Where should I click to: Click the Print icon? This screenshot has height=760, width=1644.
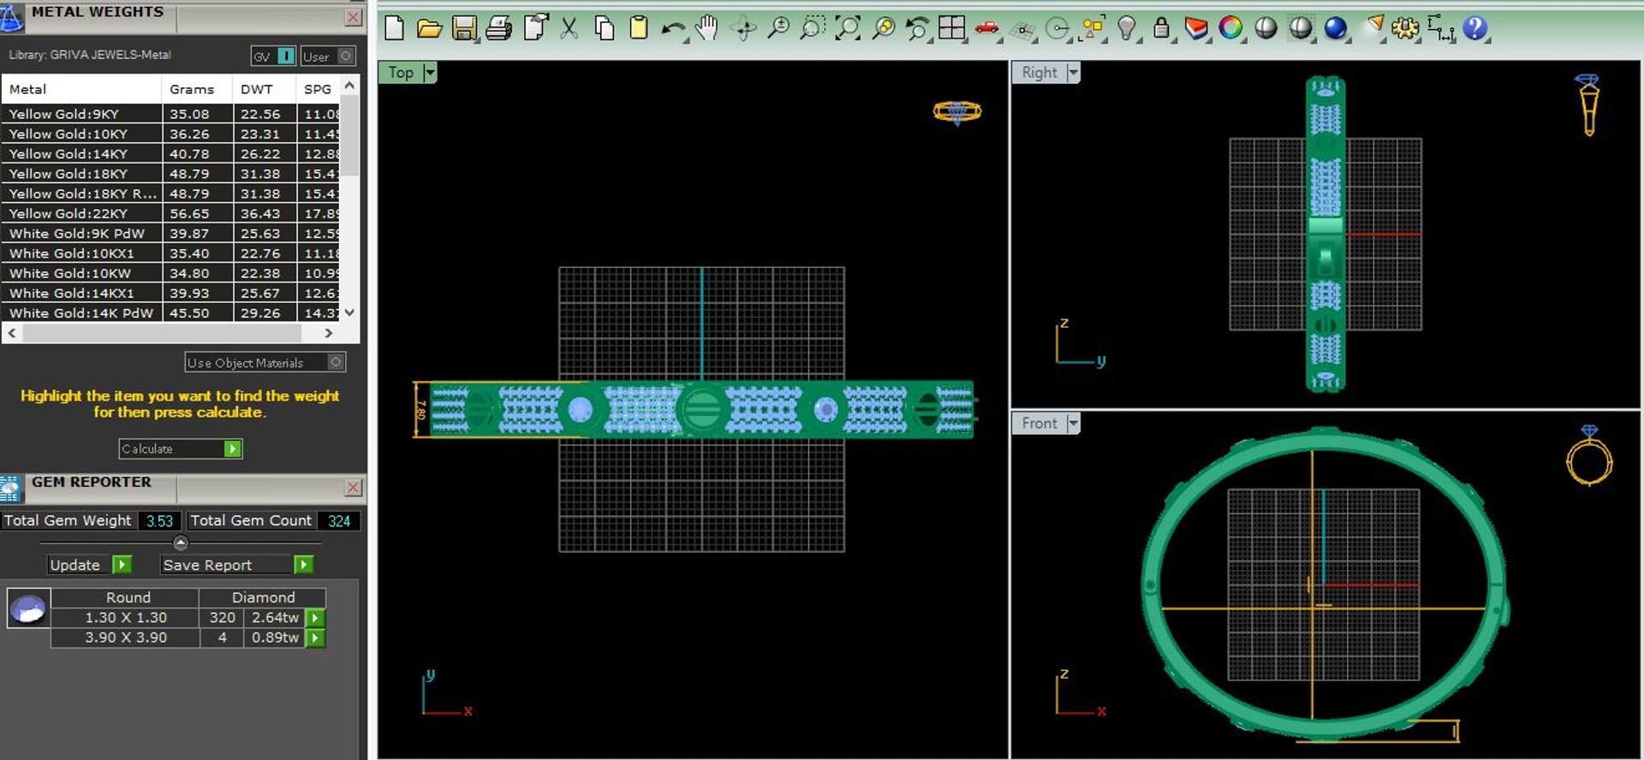[498, 28]
